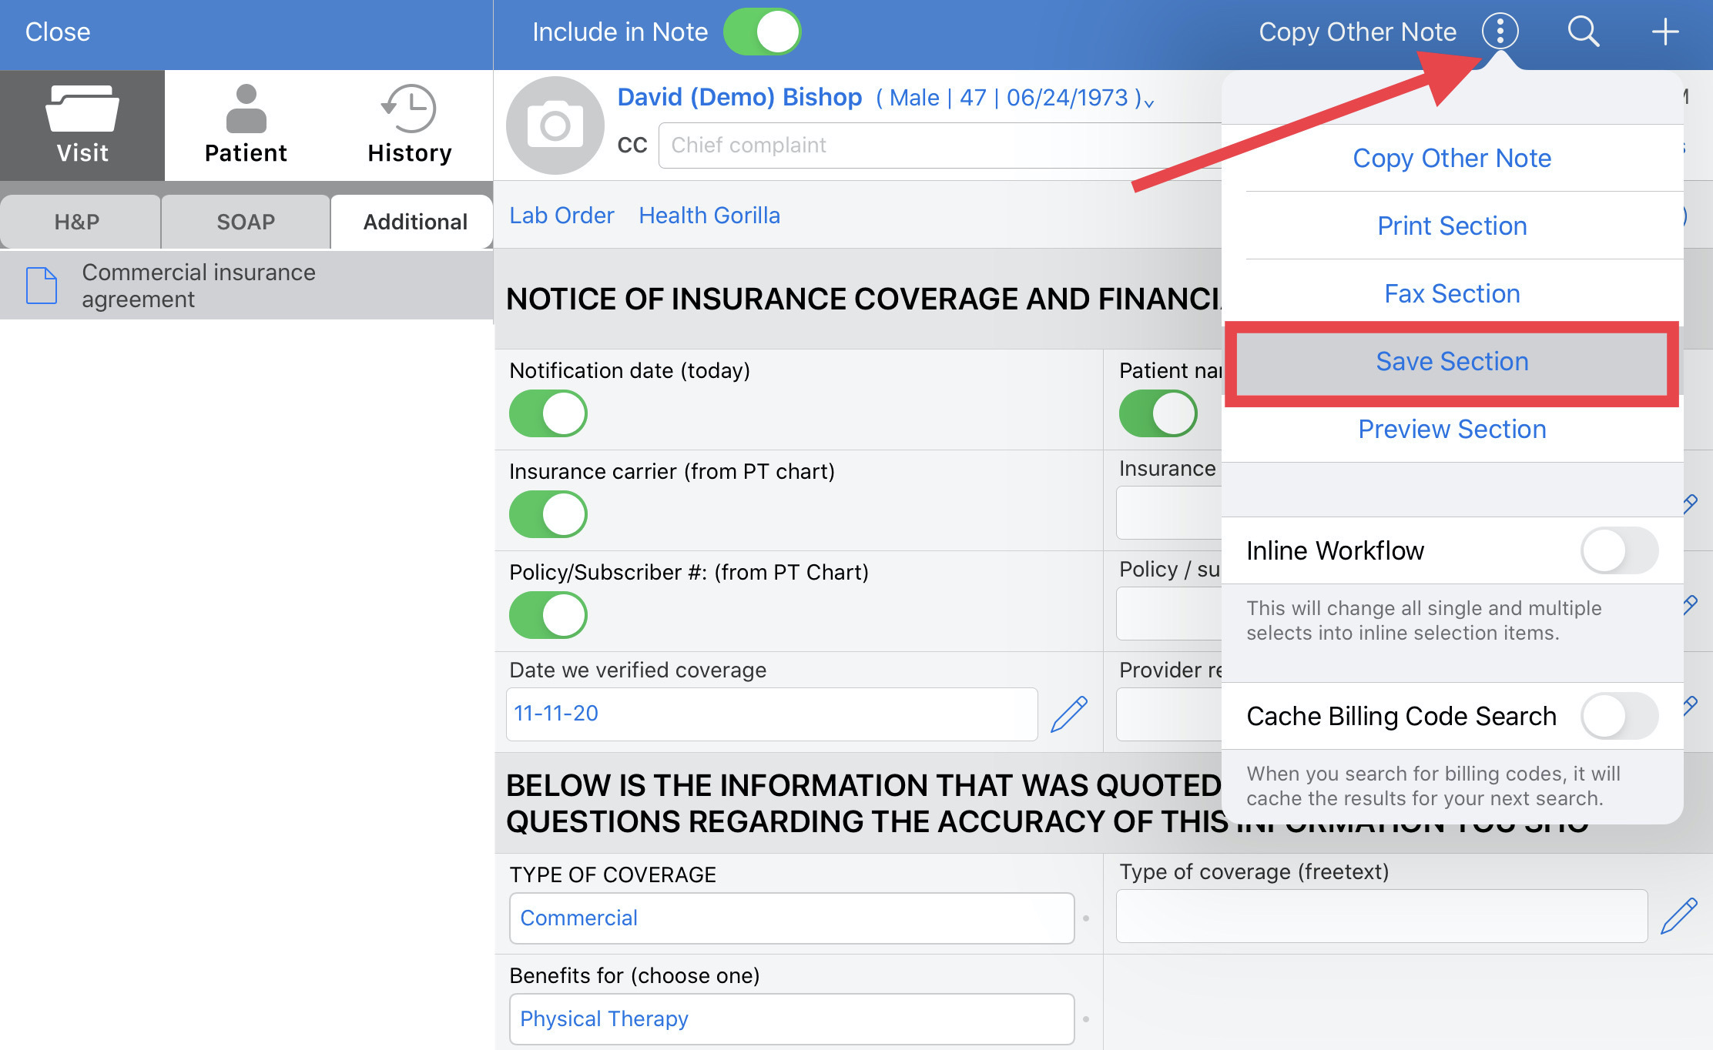Tap the Chief complaint input field
Image resolution: width=1713 pixels, height=1050 pixels.
pos(940,145)
